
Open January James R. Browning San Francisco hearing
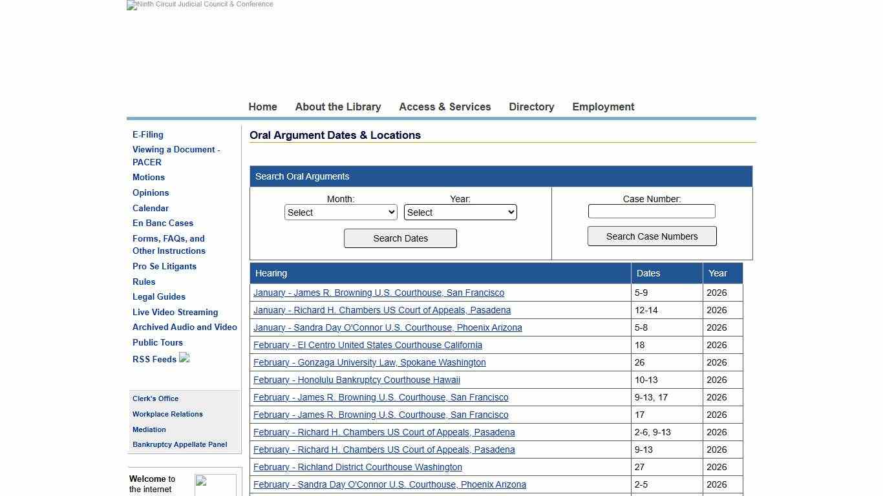tap(379, 293)
